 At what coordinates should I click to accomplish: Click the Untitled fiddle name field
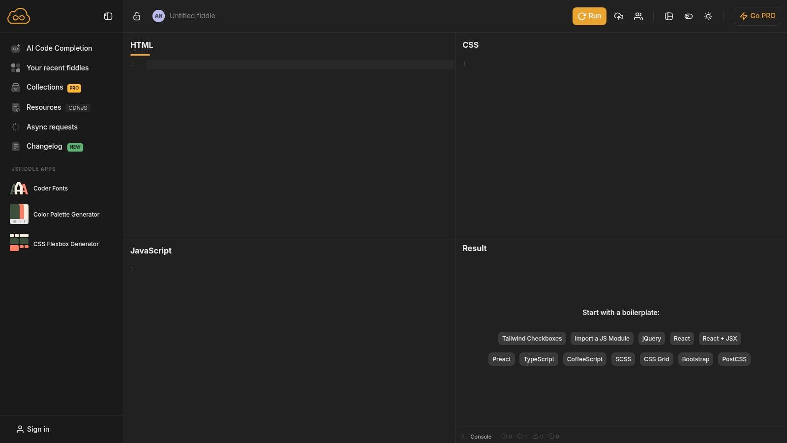tap(192, 15)
